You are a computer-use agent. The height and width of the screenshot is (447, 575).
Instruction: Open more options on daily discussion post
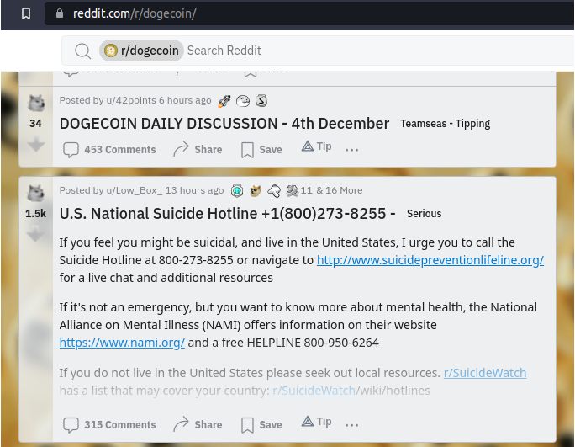click(351, 150)
